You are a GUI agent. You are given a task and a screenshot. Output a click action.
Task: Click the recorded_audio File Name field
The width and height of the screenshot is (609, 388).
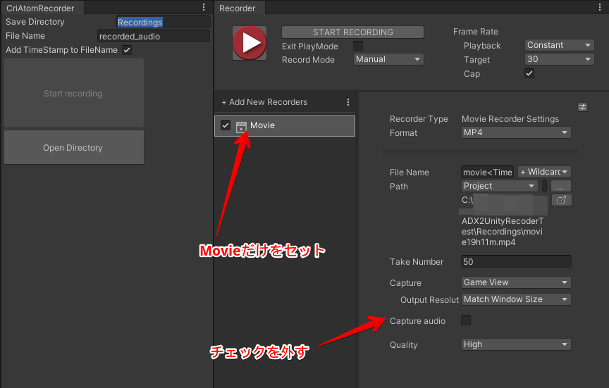click(154, 36)
